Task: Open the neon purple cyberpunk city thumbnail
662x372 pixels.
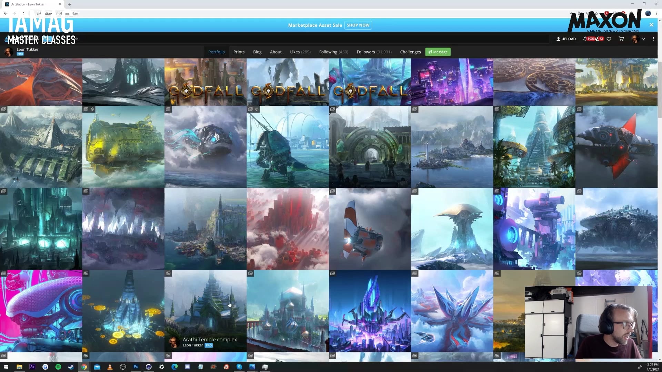Action: pos(452,82)
